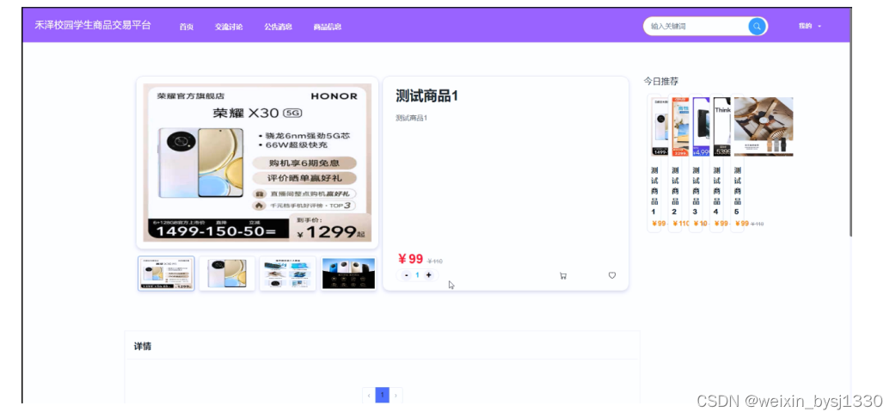The height and width of the screenshot is (418, 896).
Task: Open 公告消息 nav item
Action: coord(279,27)
